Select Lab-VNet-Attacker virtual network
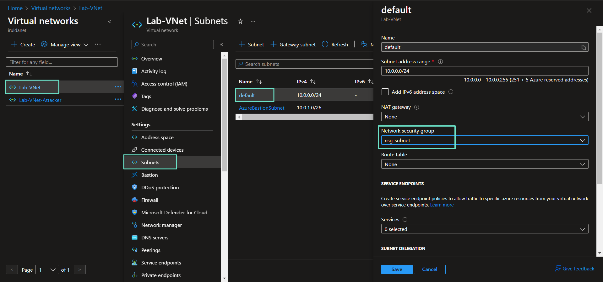This screenshot has width=603, height=282. point(40,100)
